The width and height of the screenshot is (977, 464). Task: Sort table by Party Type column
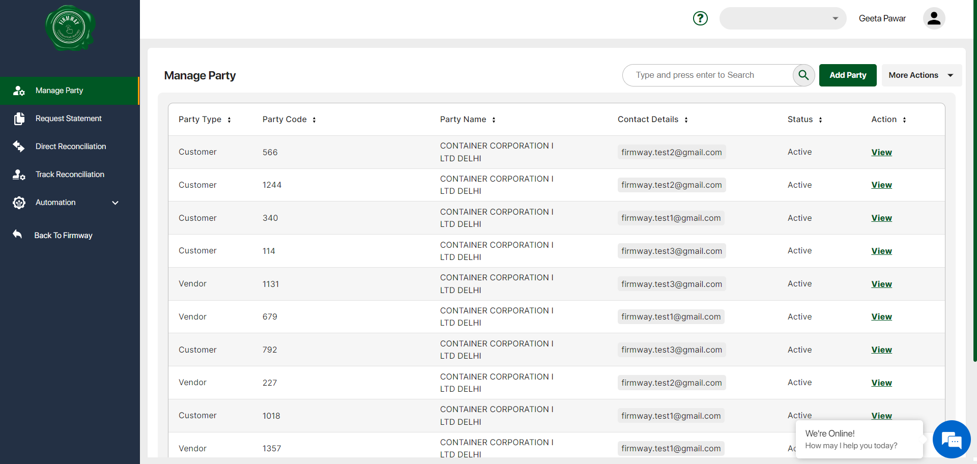click(229, 120)
